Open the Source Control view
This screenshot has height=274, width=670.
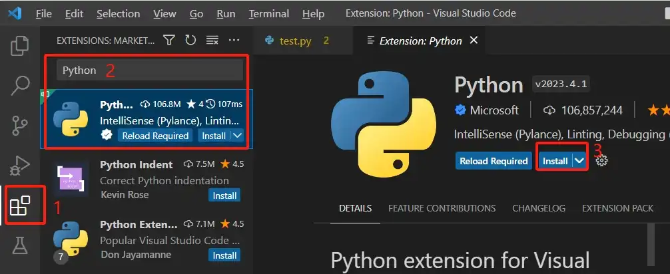pos(20,126)
